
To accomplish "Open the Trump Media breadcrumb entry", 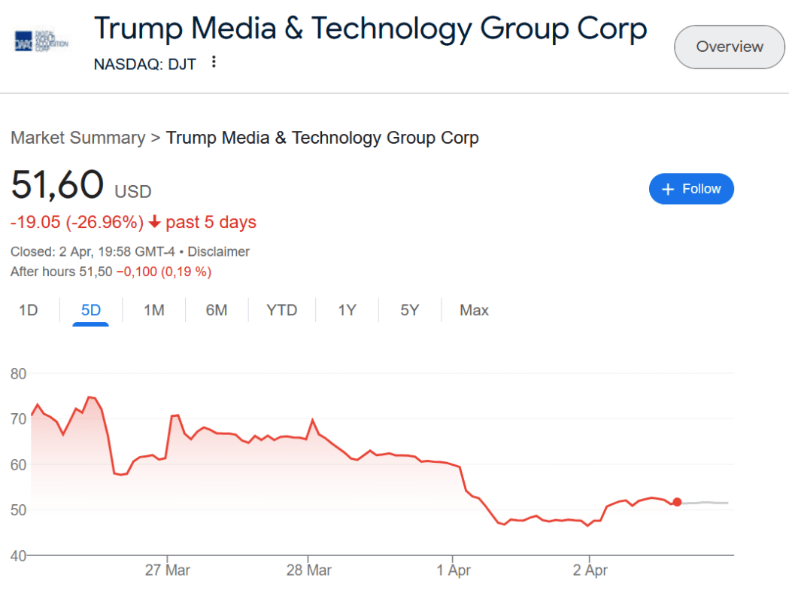I will (x=323, y=138).
